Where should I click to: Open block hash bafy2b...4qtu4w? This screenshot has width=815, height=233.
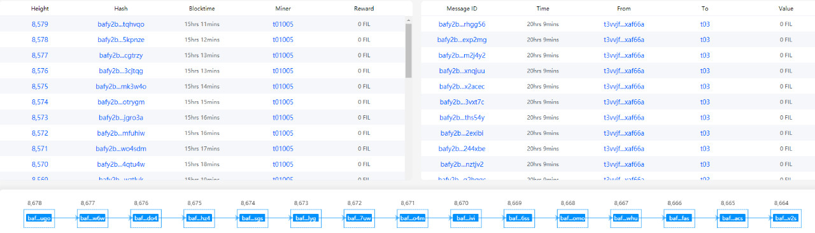[x=121, y=164]
